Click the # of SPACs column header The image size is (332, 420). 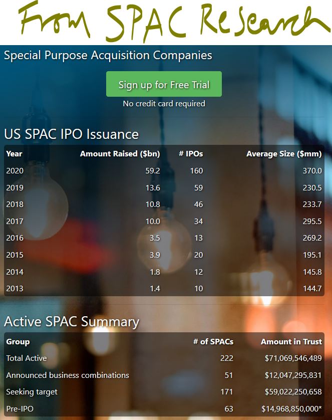(x=213, y=341)
